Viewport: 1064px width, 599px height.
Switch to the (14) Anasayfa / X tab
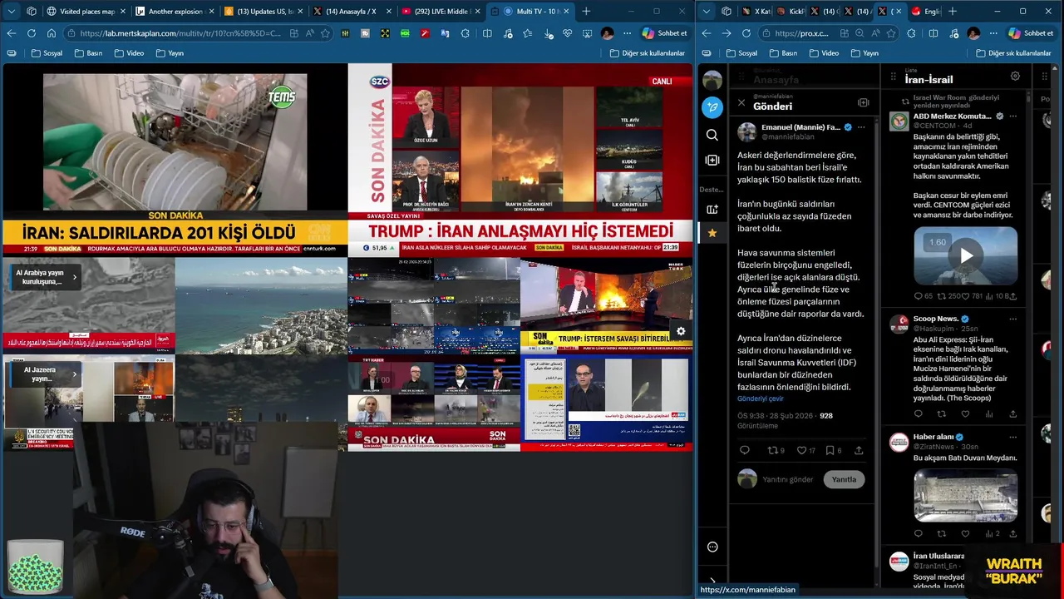[x=350, y=12]
